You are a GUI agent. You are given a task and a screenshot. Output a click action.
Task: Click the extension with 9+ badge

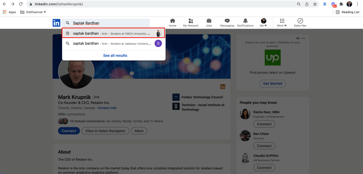click(x=333, y=4)
